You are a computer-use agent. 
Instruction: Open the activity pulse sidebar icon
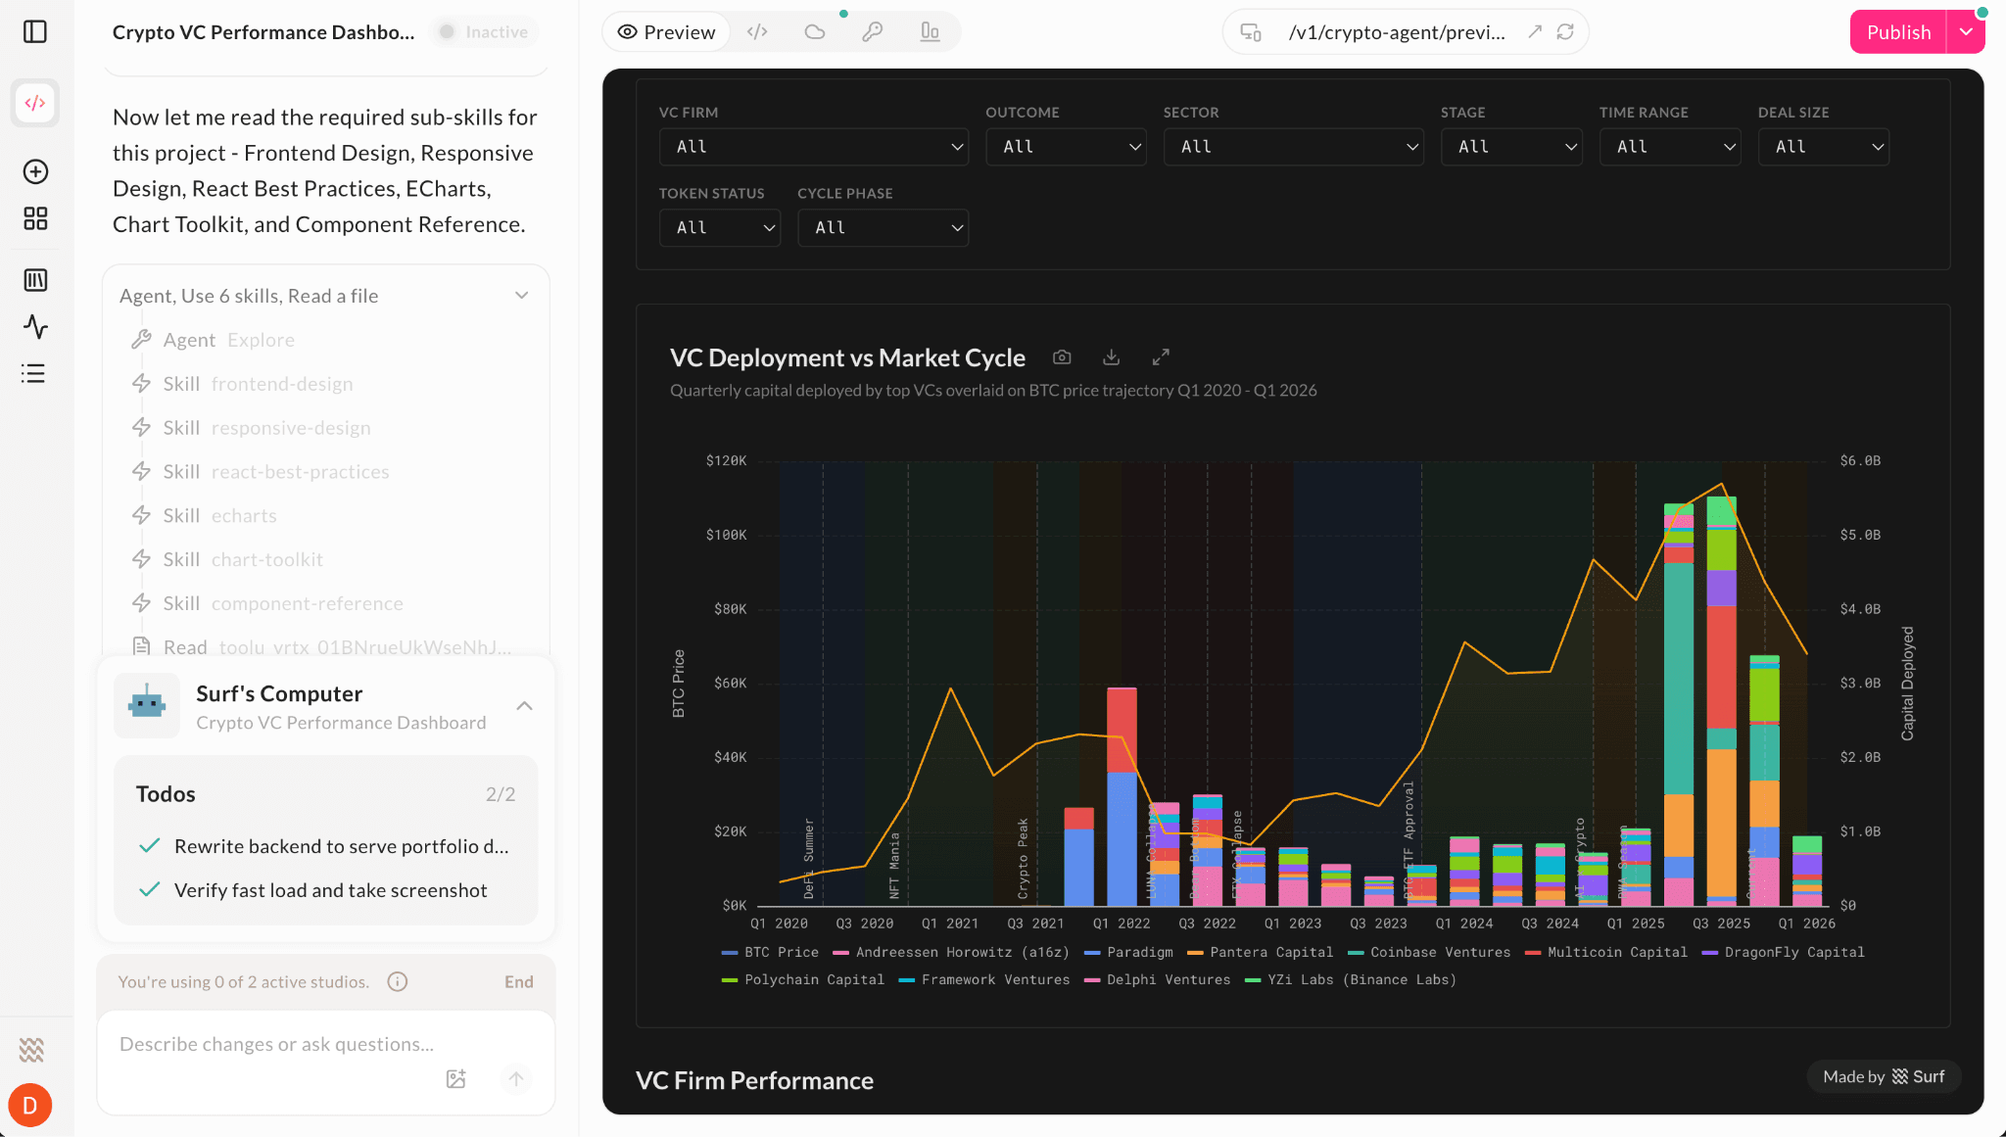35,326
